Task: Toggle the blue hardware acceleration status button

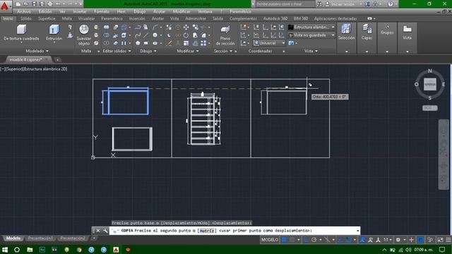Action: 421,240
